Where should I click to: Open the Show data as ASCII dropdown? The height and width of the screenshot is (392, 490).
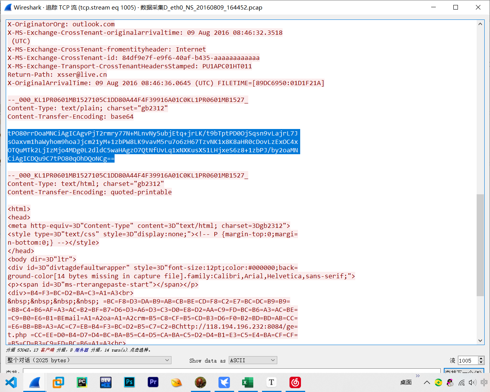(x=252, y=360)
